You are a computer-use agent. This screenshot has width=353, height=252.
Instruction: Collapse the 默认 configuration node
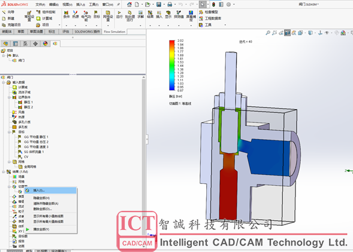coord(4,56)
